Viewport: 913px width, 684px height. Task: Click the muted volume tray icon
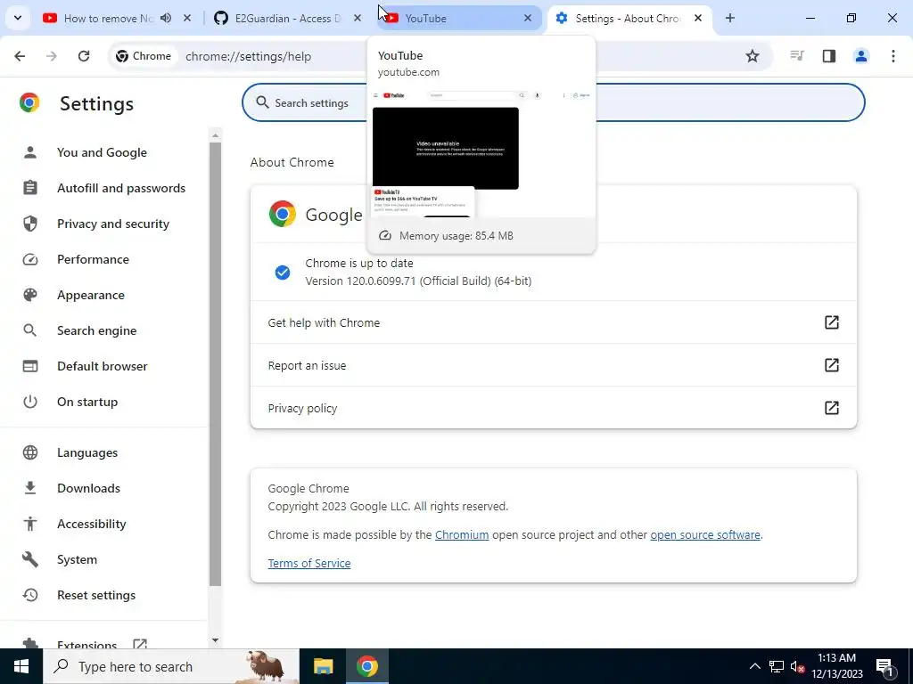[797, 666]
